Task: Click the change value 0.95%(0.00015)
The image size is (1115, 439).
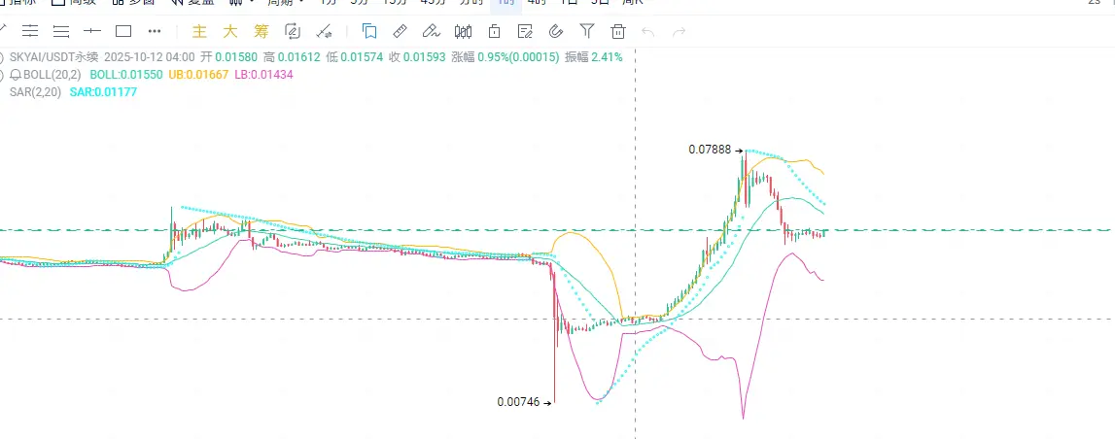Action: [518, 57]
